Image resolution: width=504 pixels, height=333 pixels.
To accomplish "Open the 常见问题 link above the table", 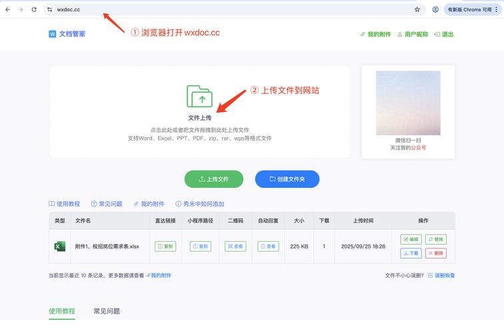I will pos(107,204).
